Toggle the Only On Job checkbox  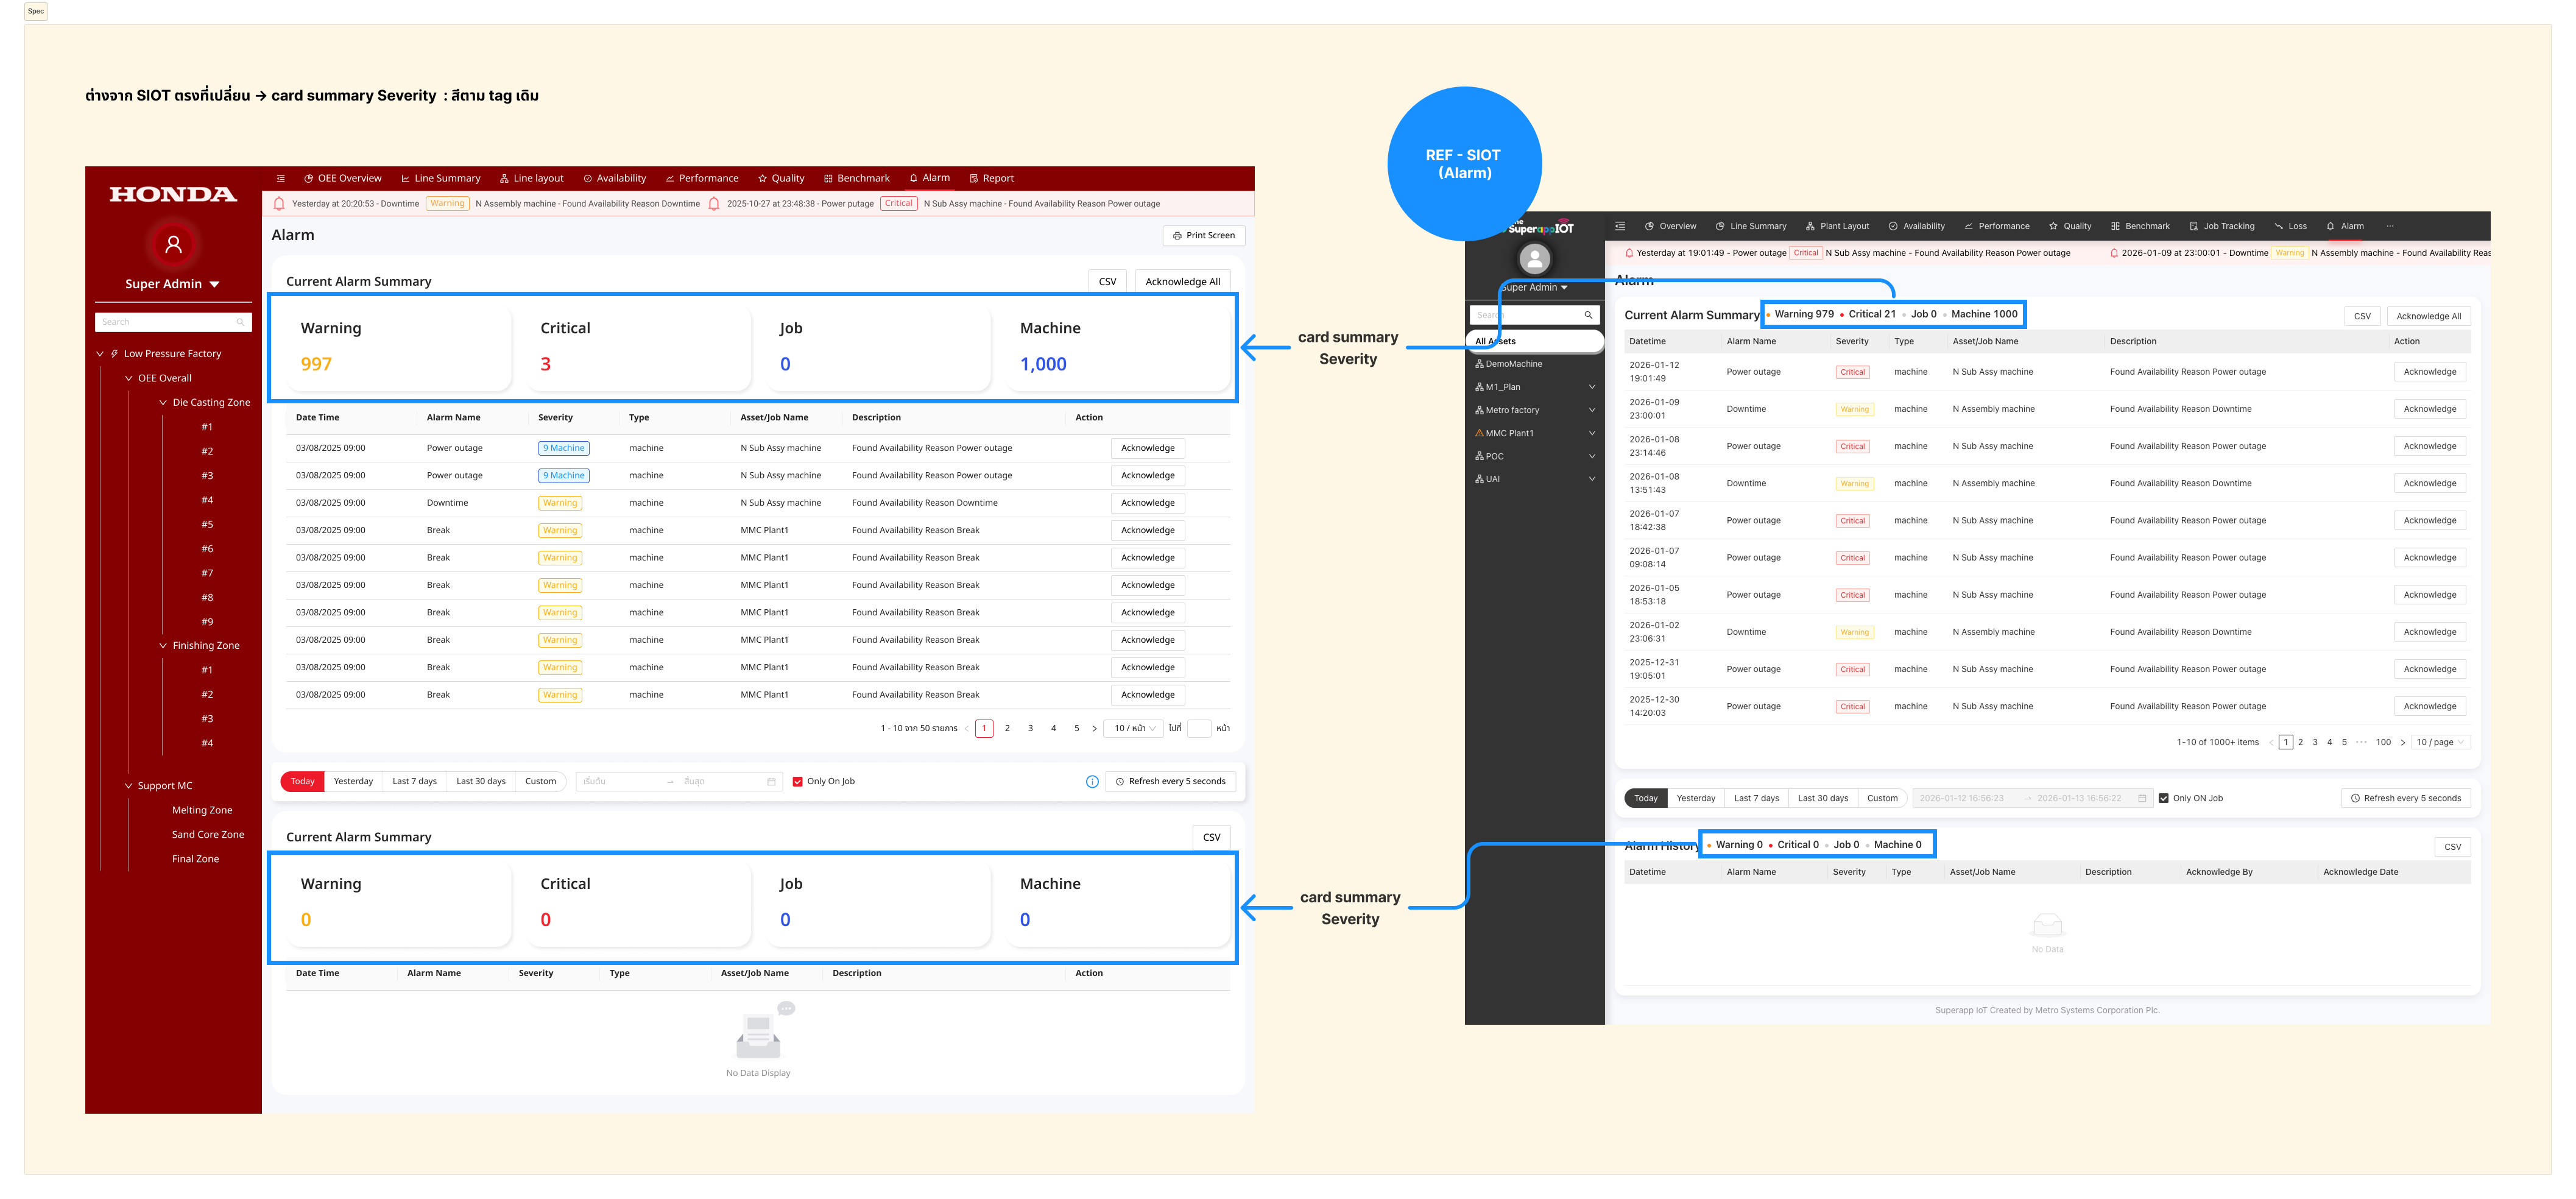(797, 782)
